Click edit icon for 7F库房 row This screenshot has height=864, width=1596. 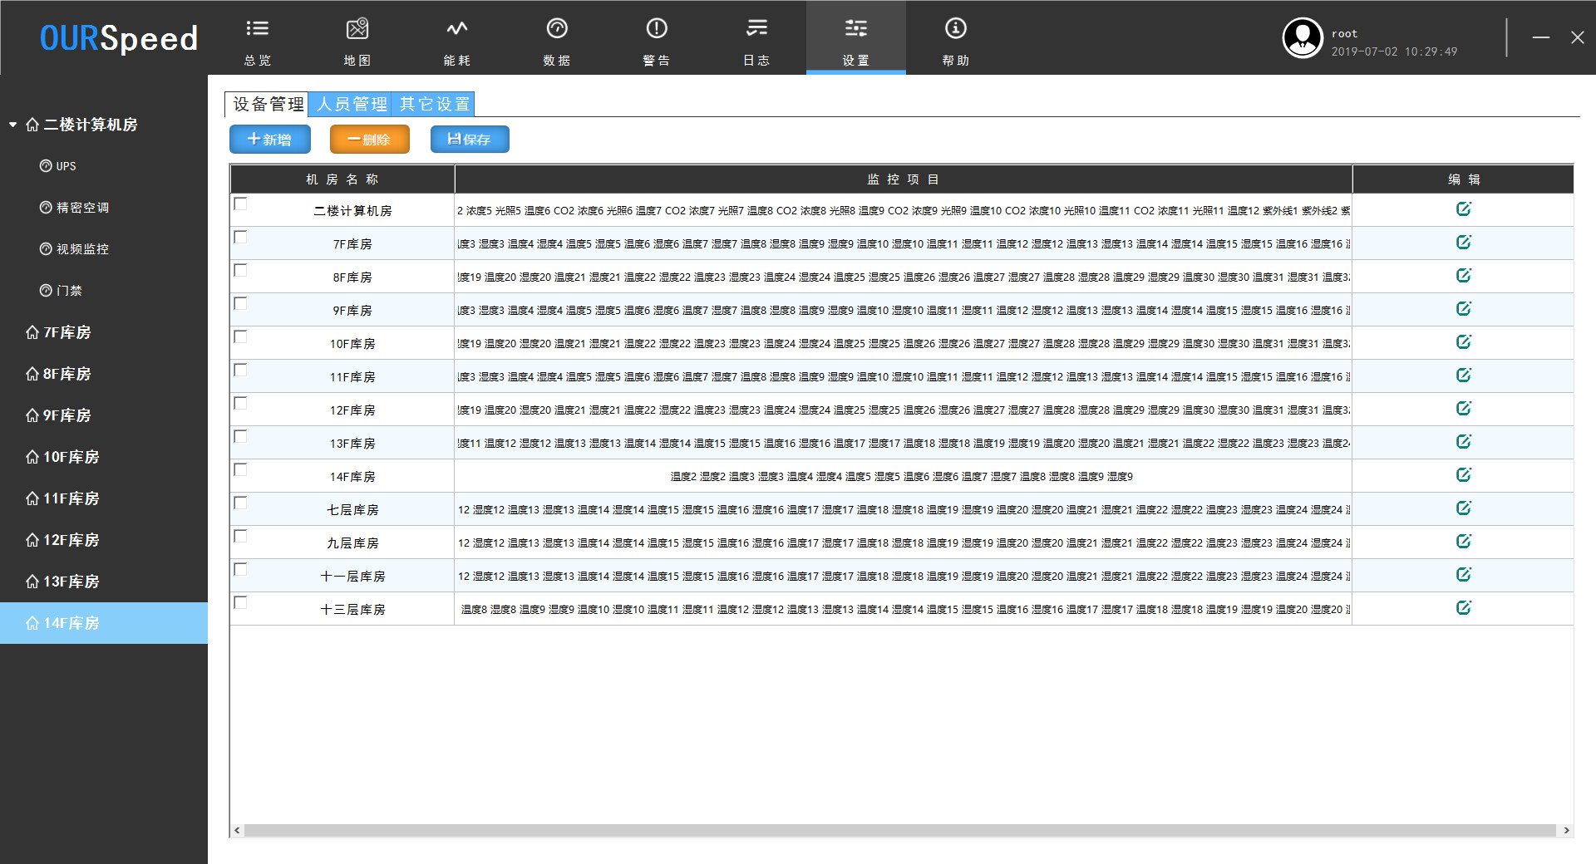1463,243
